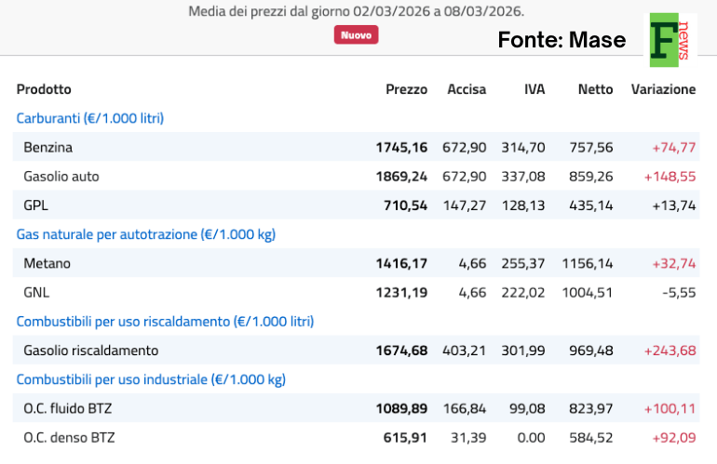Click the IVA column header
Screen dimensions: 717x464
pyautogui.click(x=534, y=89)
